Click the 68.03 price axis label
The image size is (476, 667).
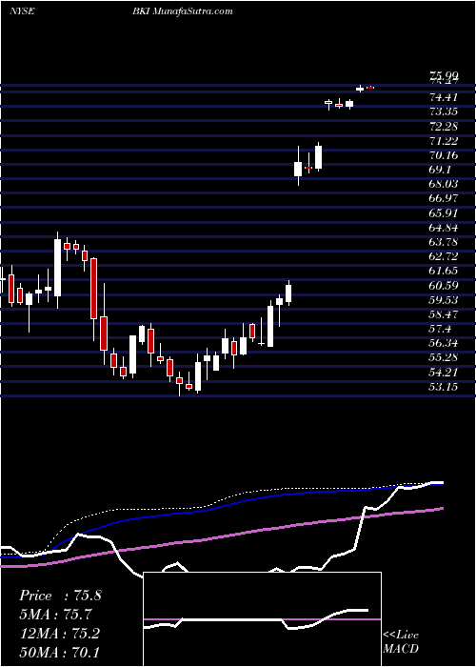[444, 184]
